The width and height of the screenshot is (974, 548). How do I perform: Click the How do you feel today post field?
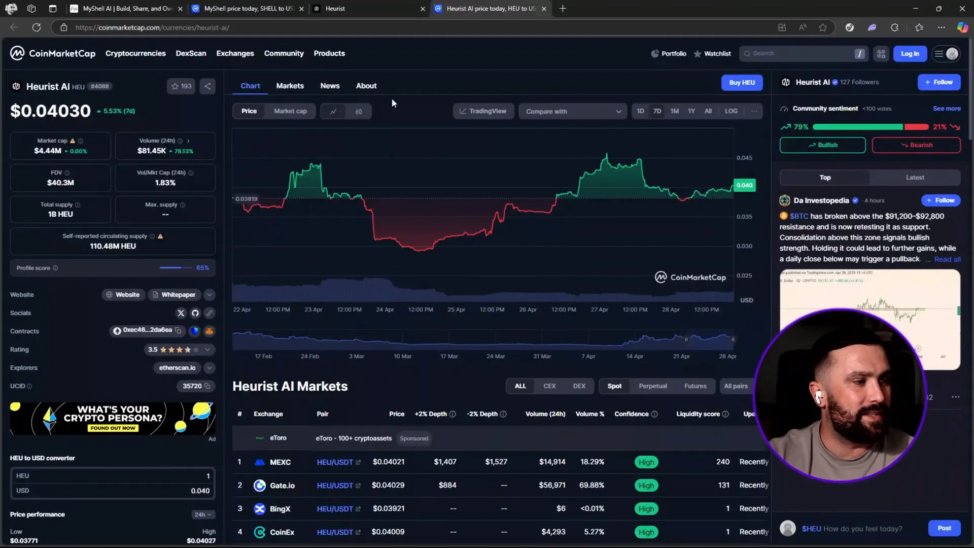point(862,529)
